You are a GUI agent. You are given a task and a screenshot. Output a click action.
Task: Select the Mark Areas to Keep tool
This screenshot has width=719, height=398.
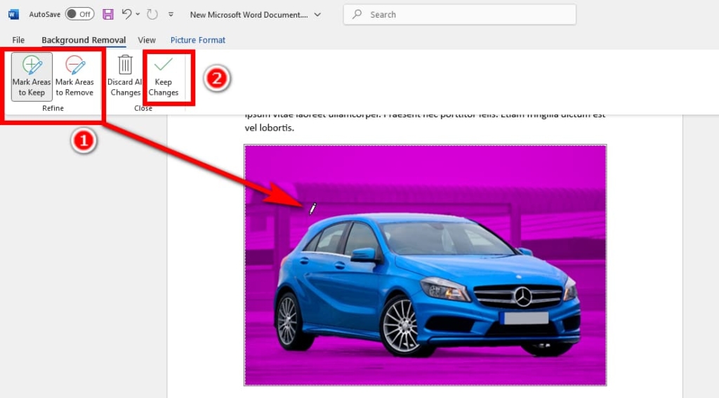pyautogui.click(x=32, y=77)
